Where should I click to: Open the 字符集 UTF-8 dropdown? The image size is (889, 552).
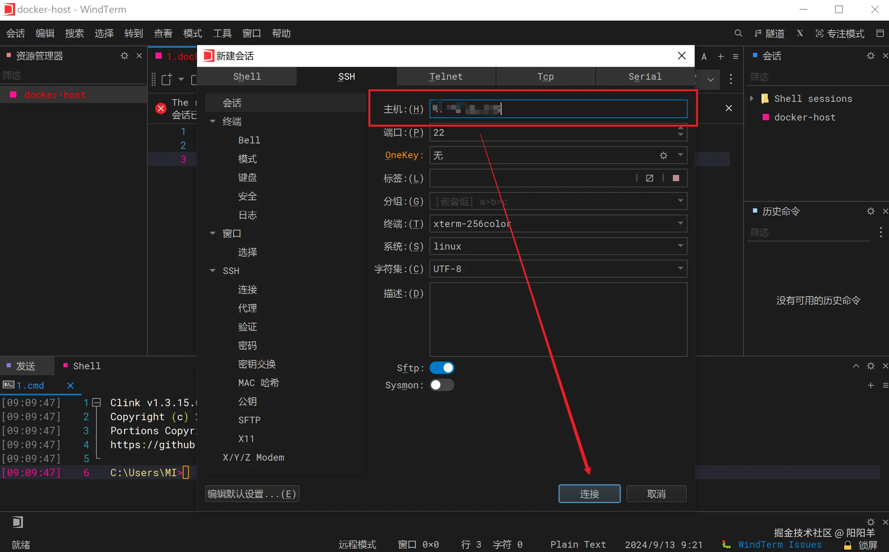680,269
